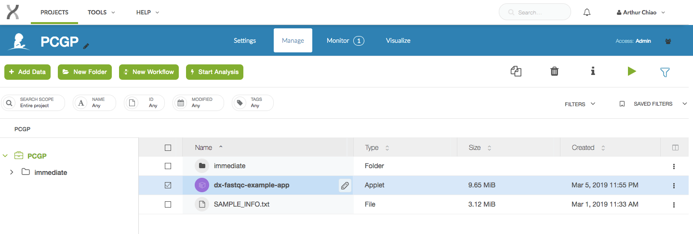Select PCGP root in folder tree
The height and width of the screenshot is (234, 693).
pyautogui.click(x=37, y=156)
